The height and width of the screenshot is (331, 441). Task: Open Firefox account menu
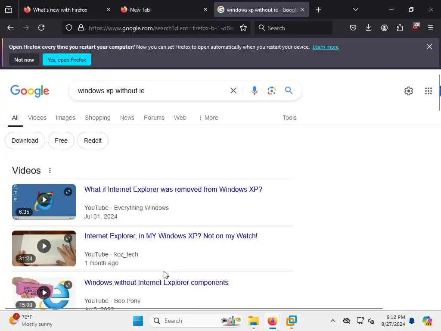[x=384, y=28]
